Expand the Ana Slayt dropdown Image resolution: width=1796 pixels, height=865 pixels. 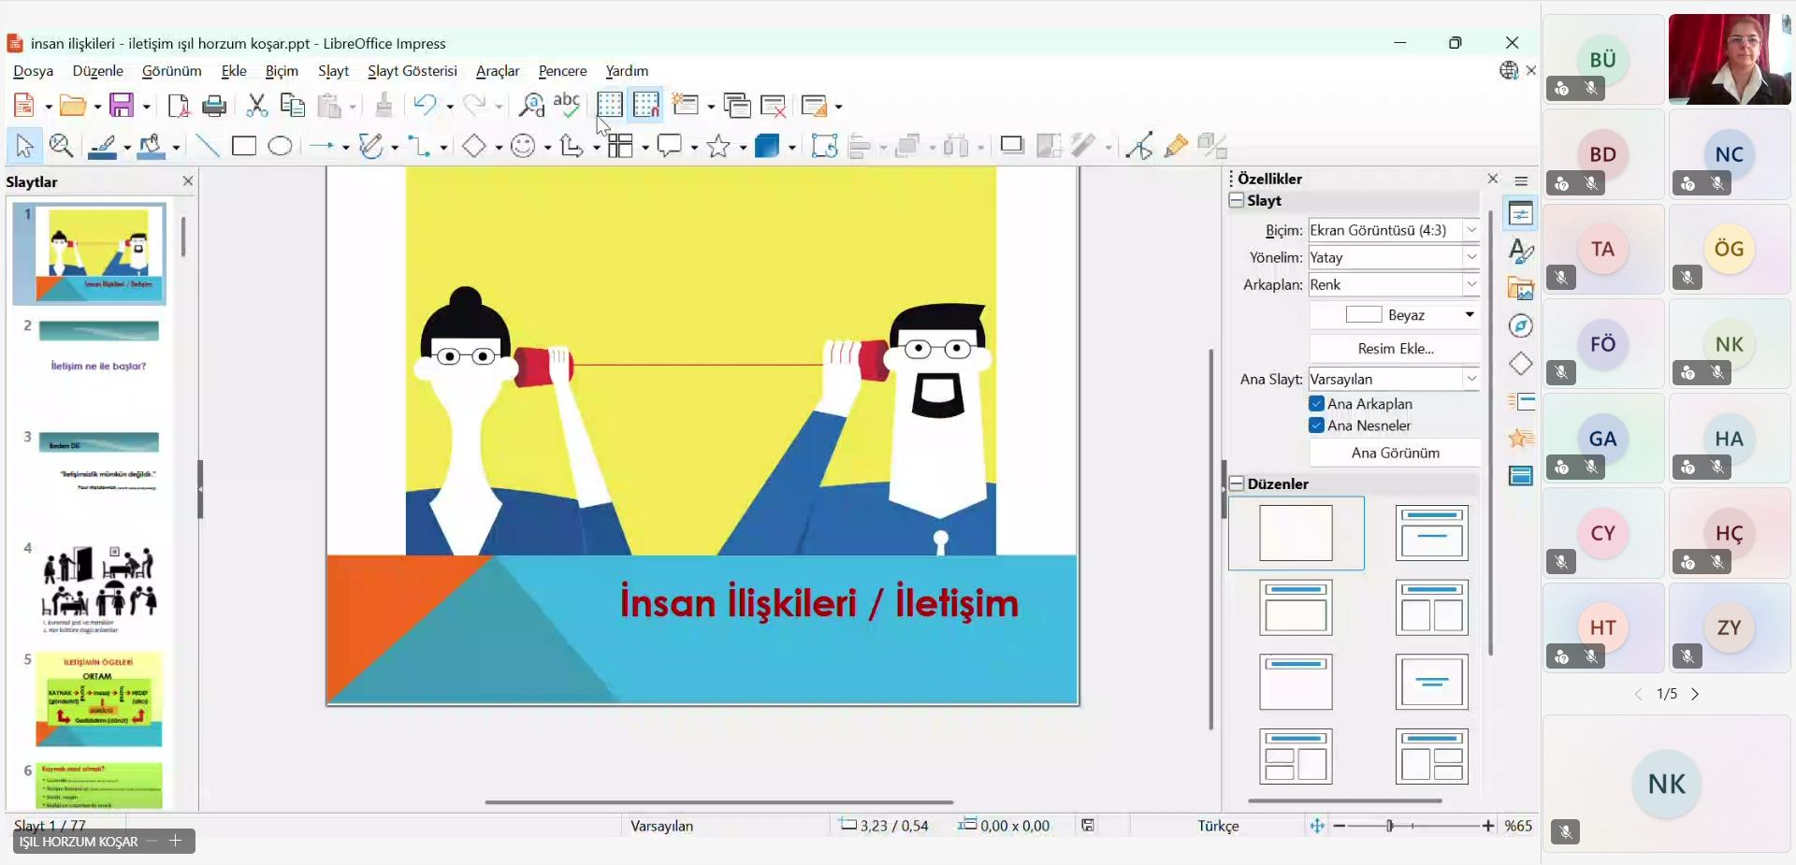point(1471,379)
